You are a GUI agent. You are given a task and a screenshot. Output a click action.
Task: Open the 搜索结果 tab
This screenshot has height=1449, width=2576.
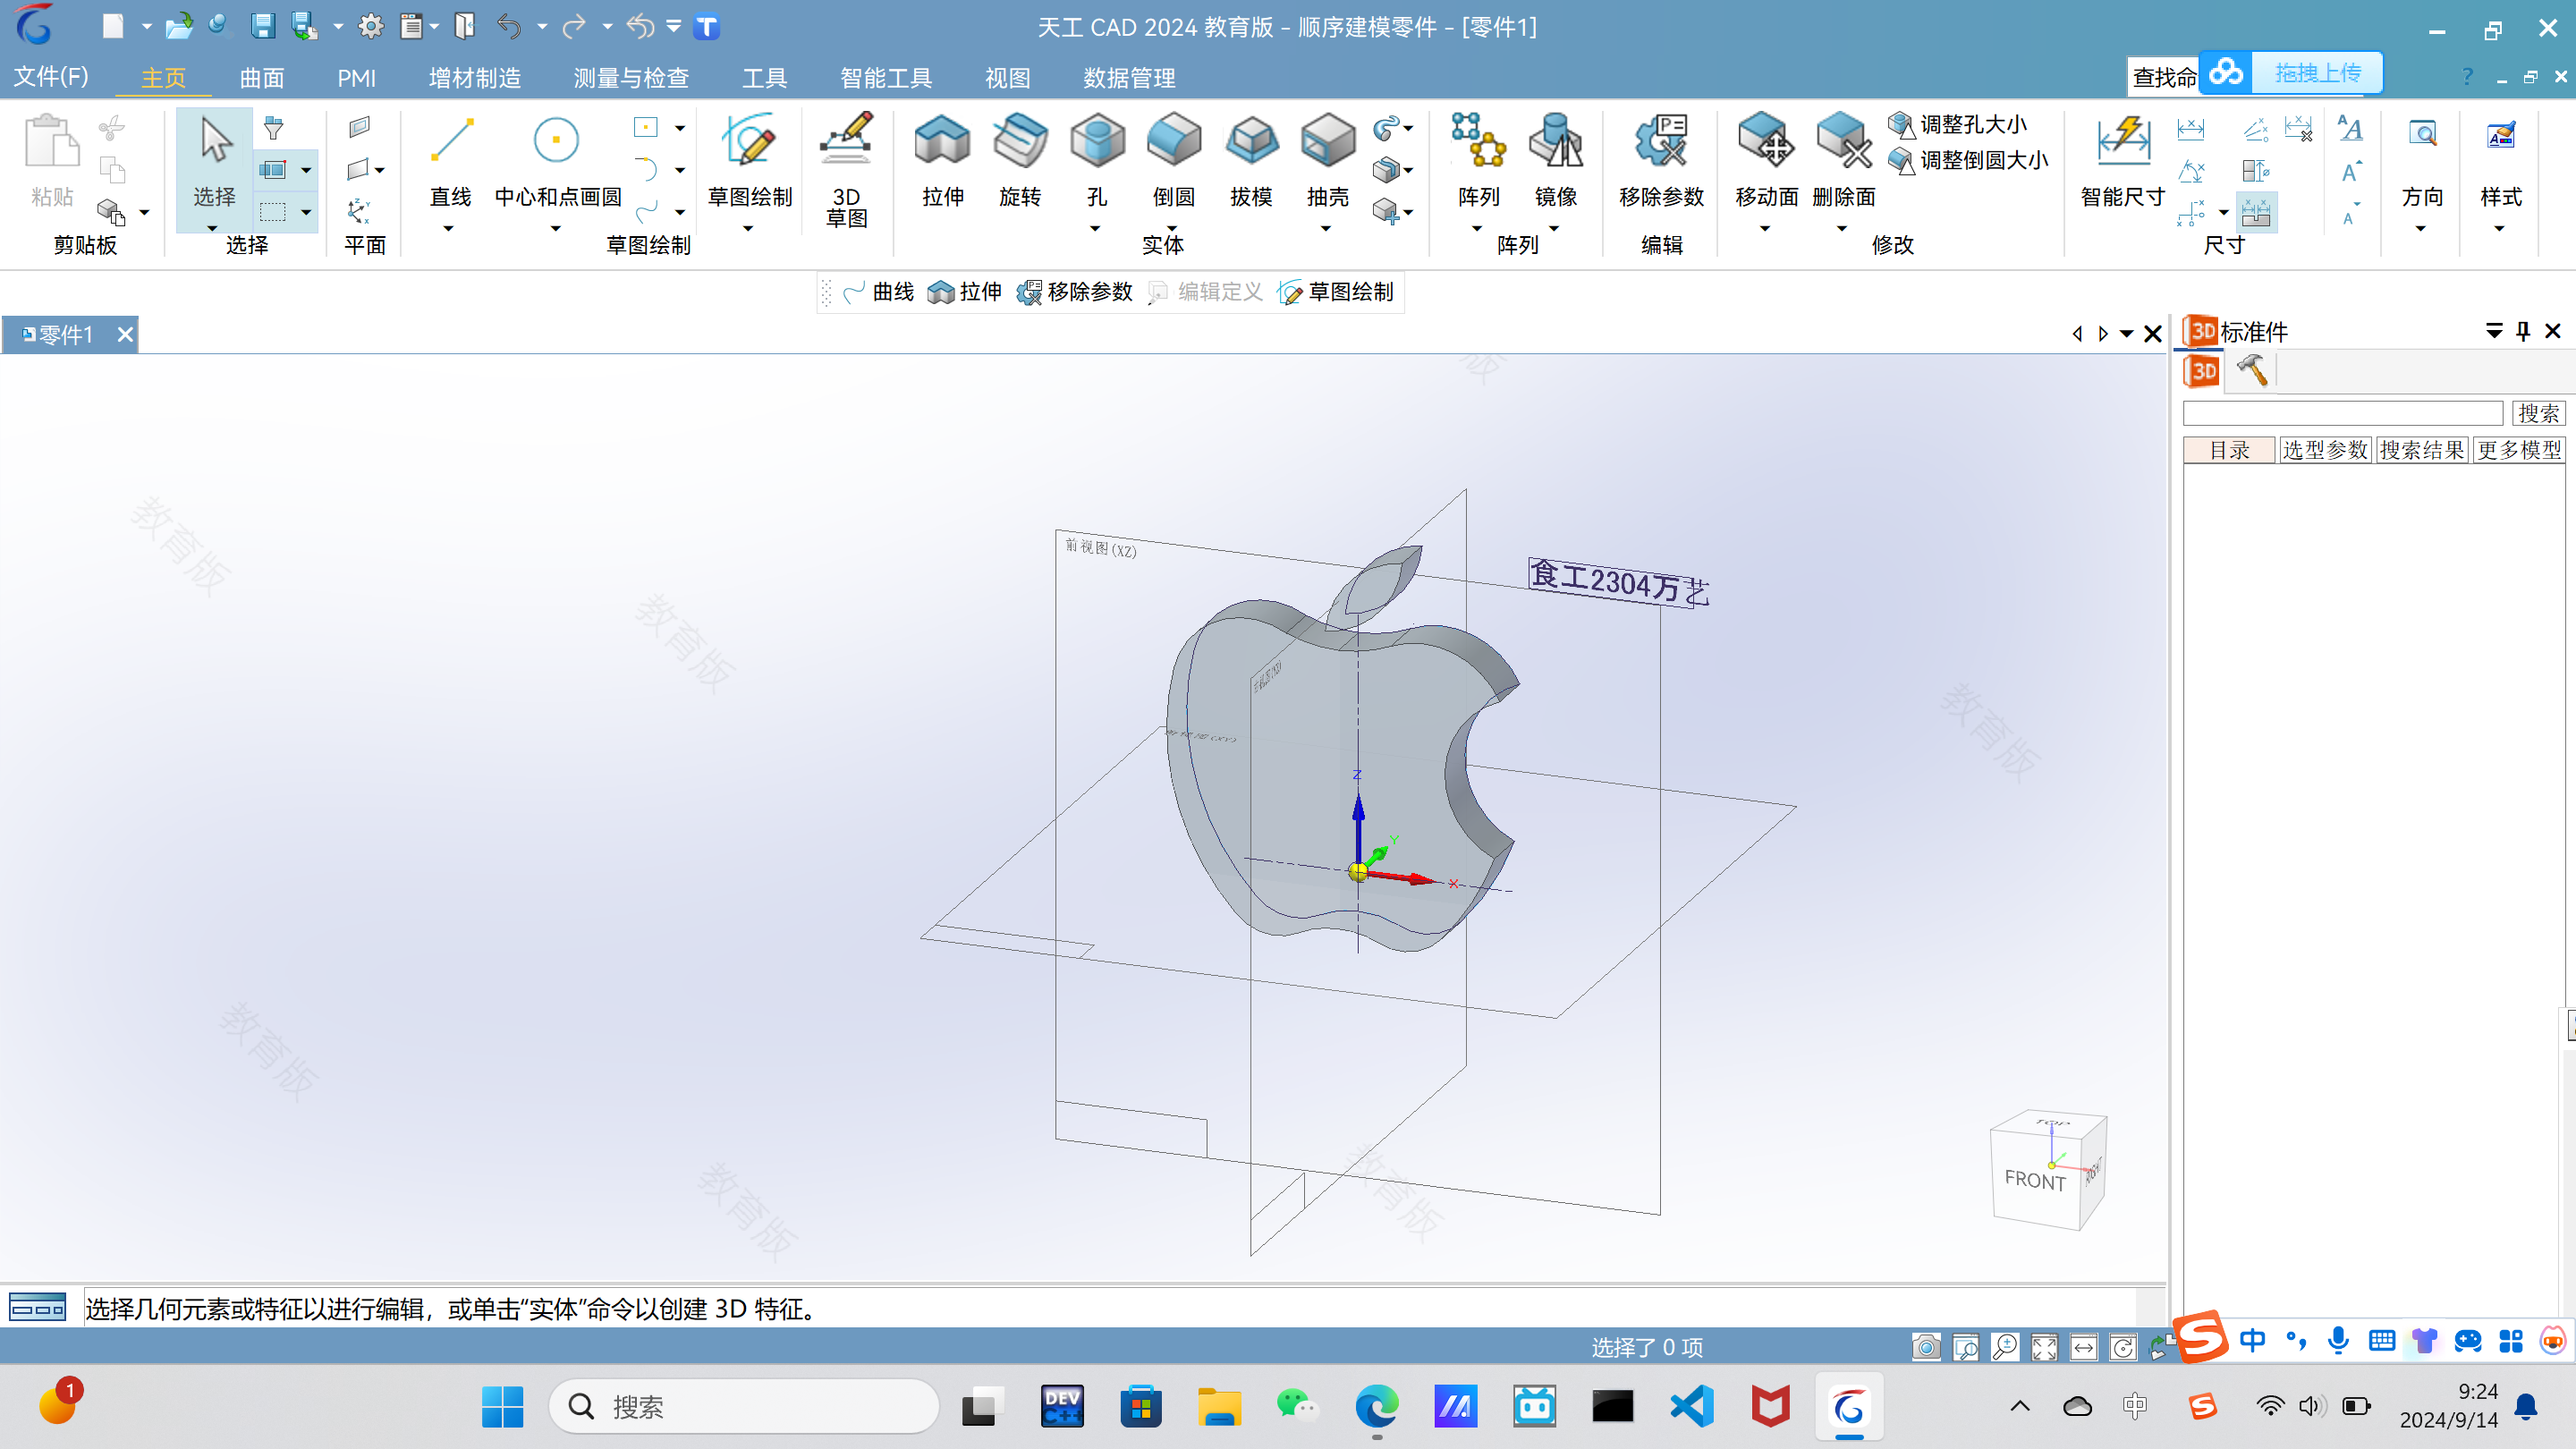tap(2422, 450)
